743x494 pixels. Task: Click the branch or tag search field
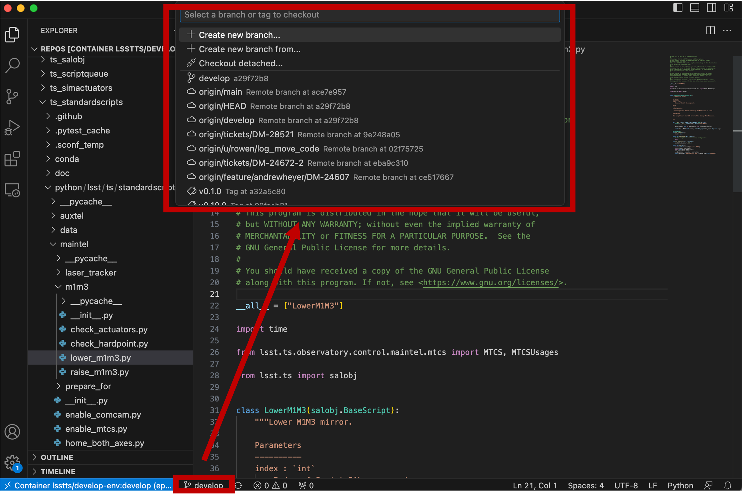tap(369, 15)
